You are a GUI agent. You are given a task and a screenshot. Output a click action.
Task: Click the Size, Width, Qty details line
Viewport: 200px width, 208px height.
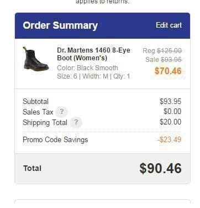click(93, 76)
